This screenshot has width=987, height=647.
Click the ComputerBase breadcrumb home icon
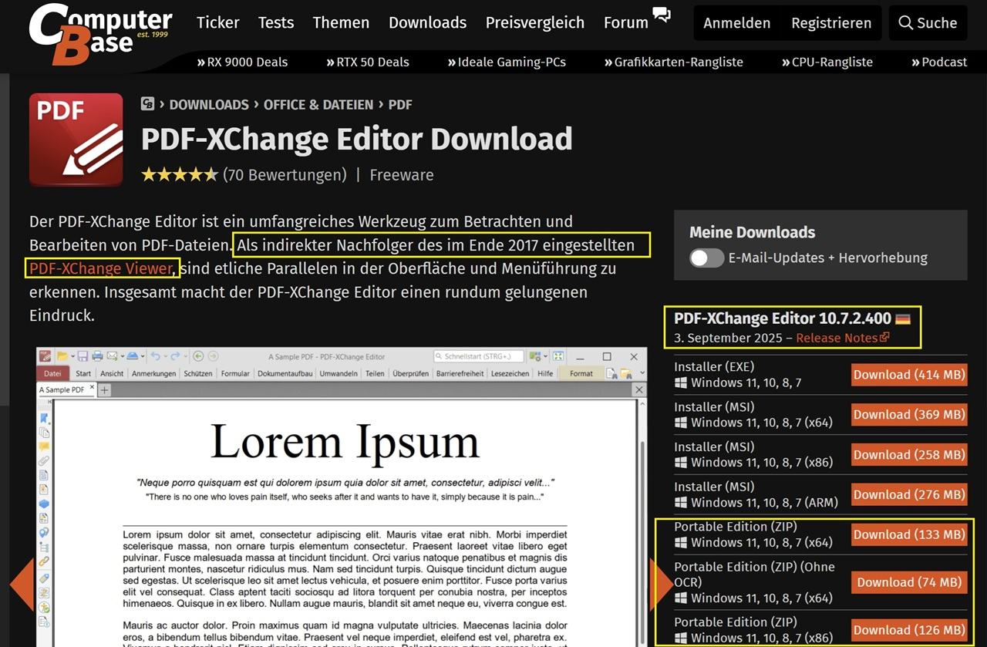point(148,104)
